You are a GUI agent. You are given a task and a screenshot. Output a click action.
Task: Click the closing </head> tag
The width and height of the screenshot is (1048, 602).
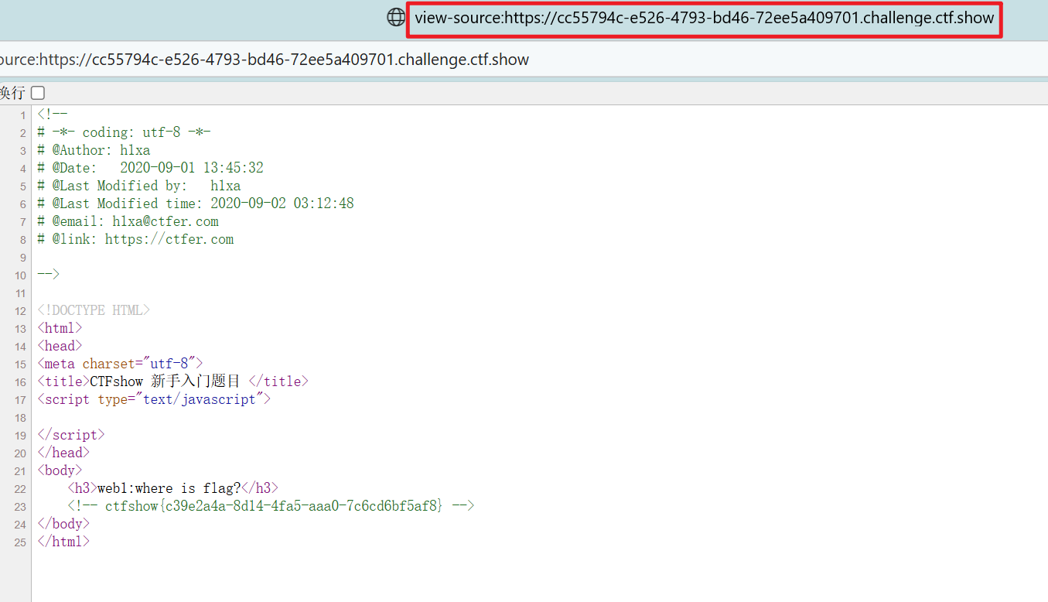pos(63,453)
